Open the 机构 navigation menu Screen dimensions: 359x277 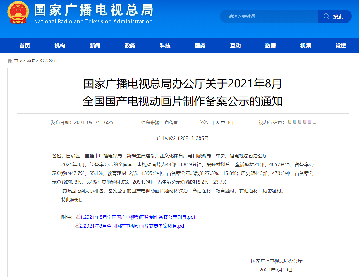(x=60, y=46)
